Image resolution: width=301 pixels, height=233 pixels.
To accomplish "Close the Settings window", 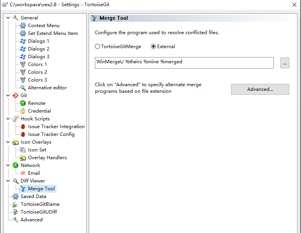I will (x=294, y=5).
